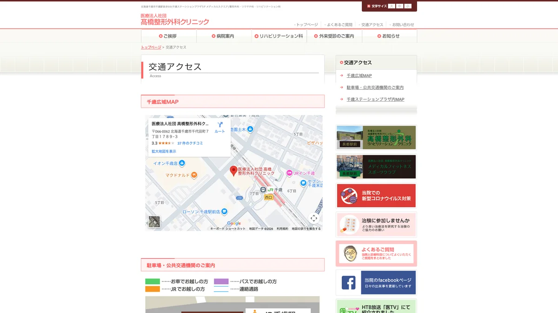The image size is (558, 313).
Task: Click 拡大地図を表示 on the map card
Action: click(x=164, y=152)
